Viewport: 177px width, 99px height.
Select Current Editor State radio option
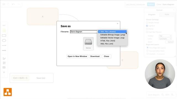(147, 51)
